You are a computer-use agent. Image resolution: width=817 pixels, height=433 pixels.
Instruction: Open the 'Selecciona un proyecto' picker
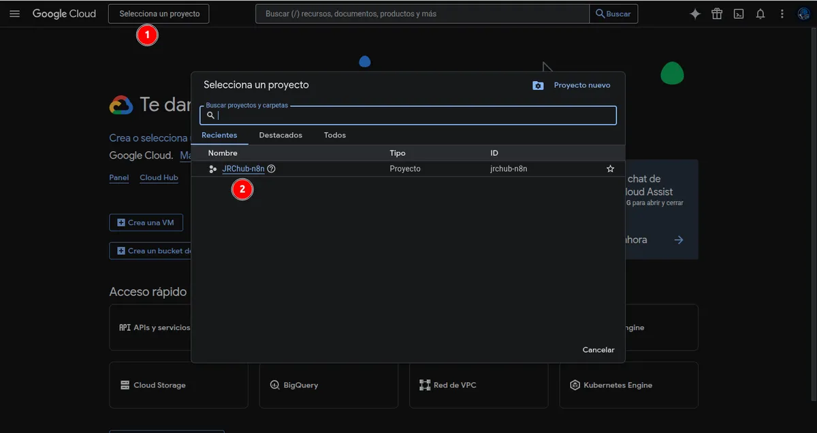159,14
